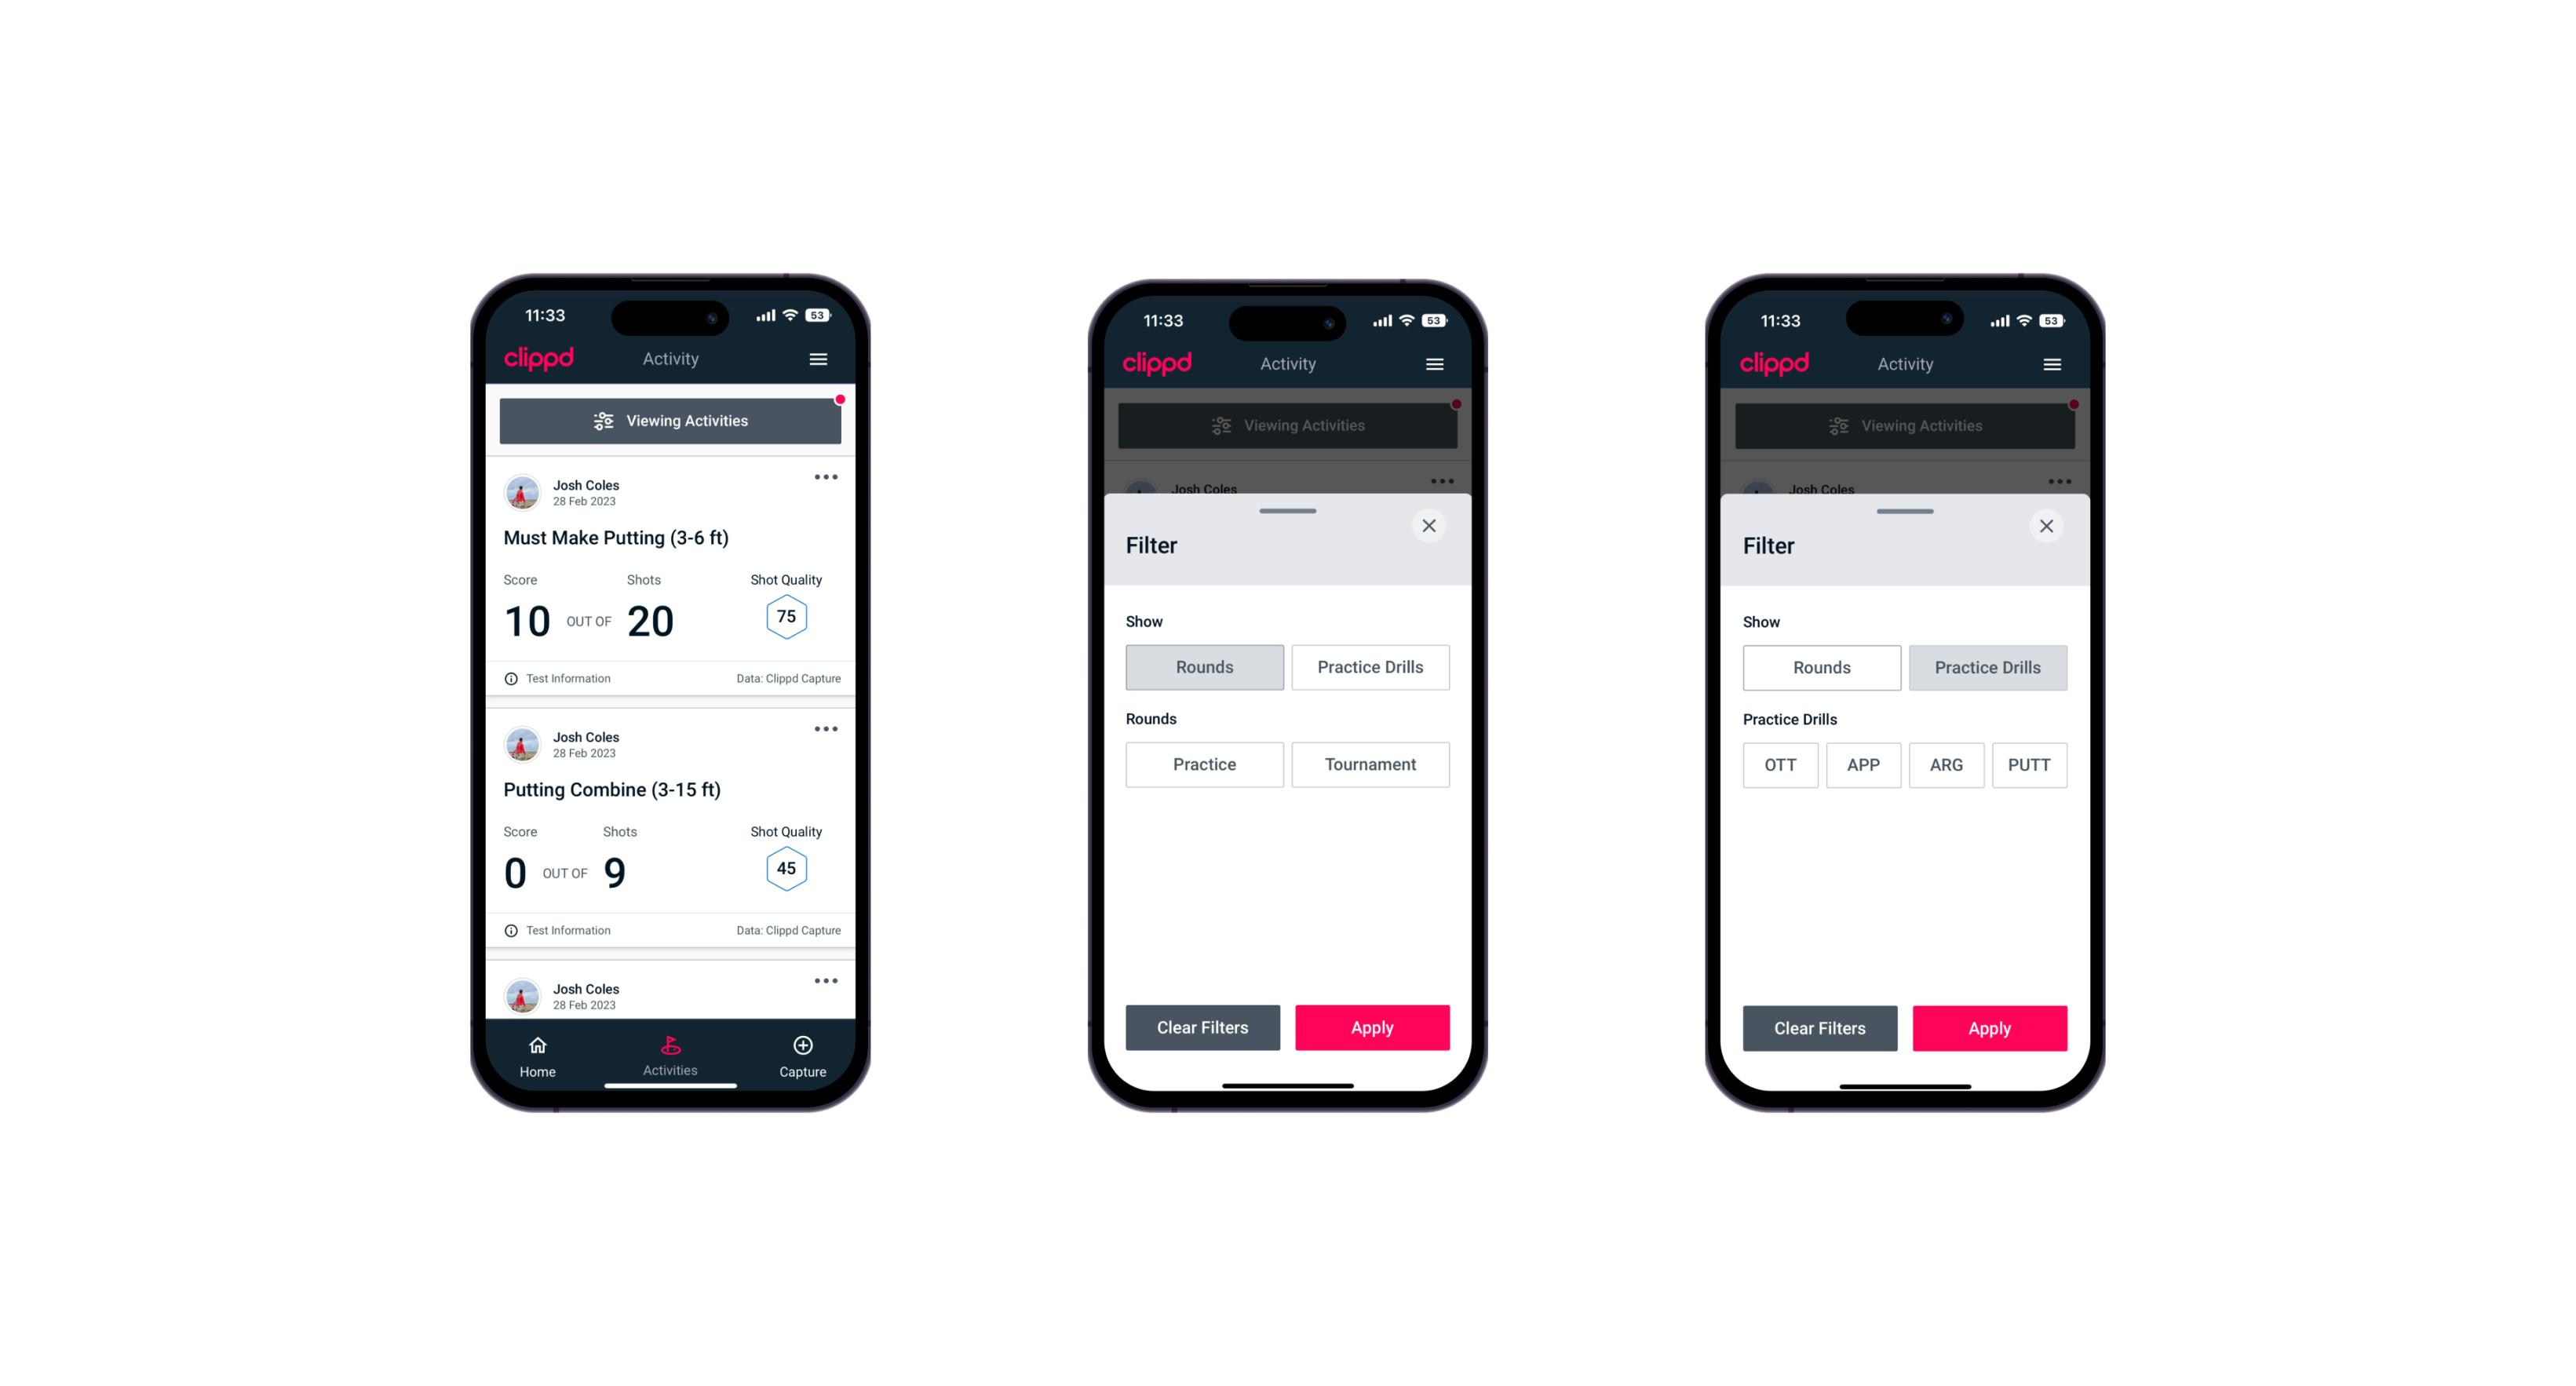The width and height of the screenshot is (2576, 1386).
Task: Close the Filter bottom sheet
Action: 1431,526
